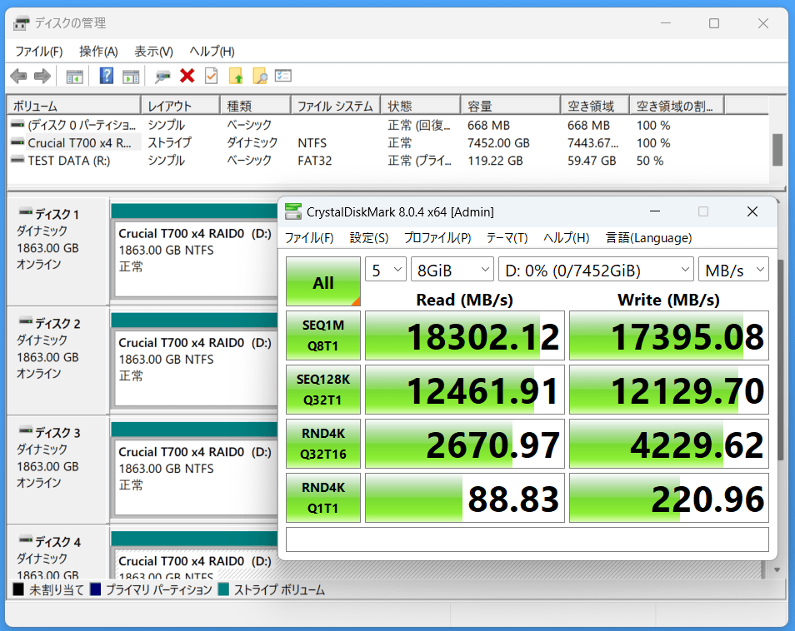Screen dimensions: 795x631
Task: Open ファイル(F) menu in Disk Management
Action: 39,51
